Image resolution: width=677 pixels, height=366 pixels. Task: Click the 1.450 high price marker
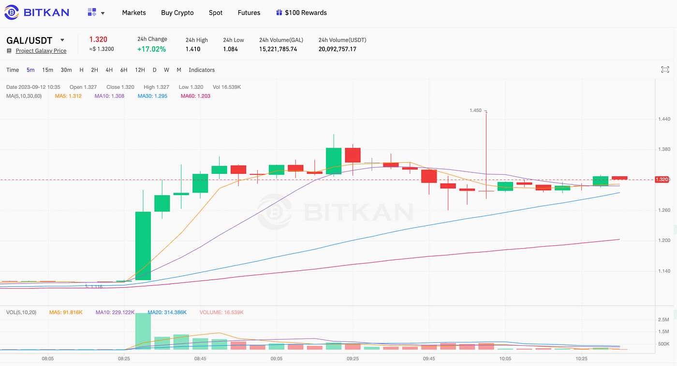tap(475, 111)
